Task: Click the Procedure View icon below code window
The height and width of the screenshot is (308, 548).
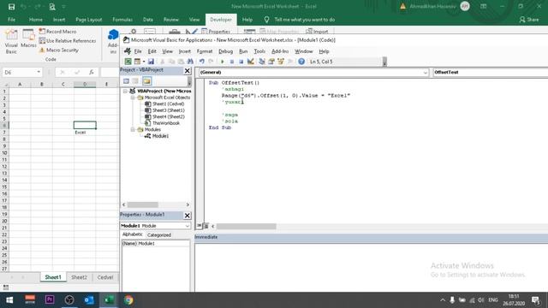Action: pos(199,226)
